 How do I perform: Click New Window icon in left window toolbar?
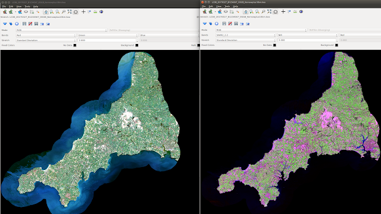click(x=26, y=12)
